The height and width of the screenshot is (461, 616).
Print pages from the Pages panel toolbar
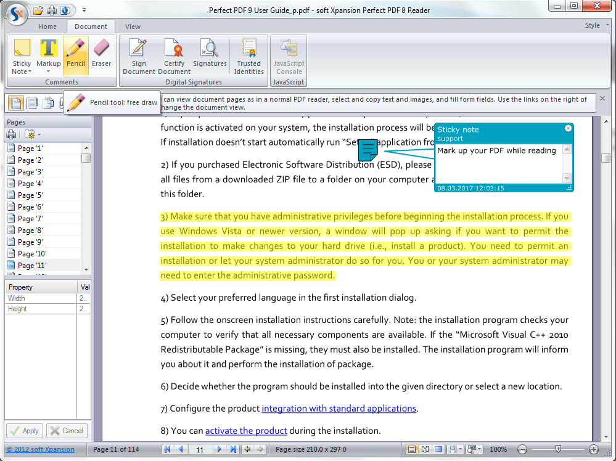click(11, 135)
